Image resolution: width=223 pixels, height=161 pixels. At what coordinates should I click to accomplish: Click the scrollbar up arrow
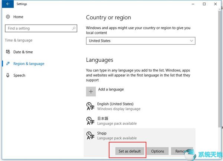[220, 9]
